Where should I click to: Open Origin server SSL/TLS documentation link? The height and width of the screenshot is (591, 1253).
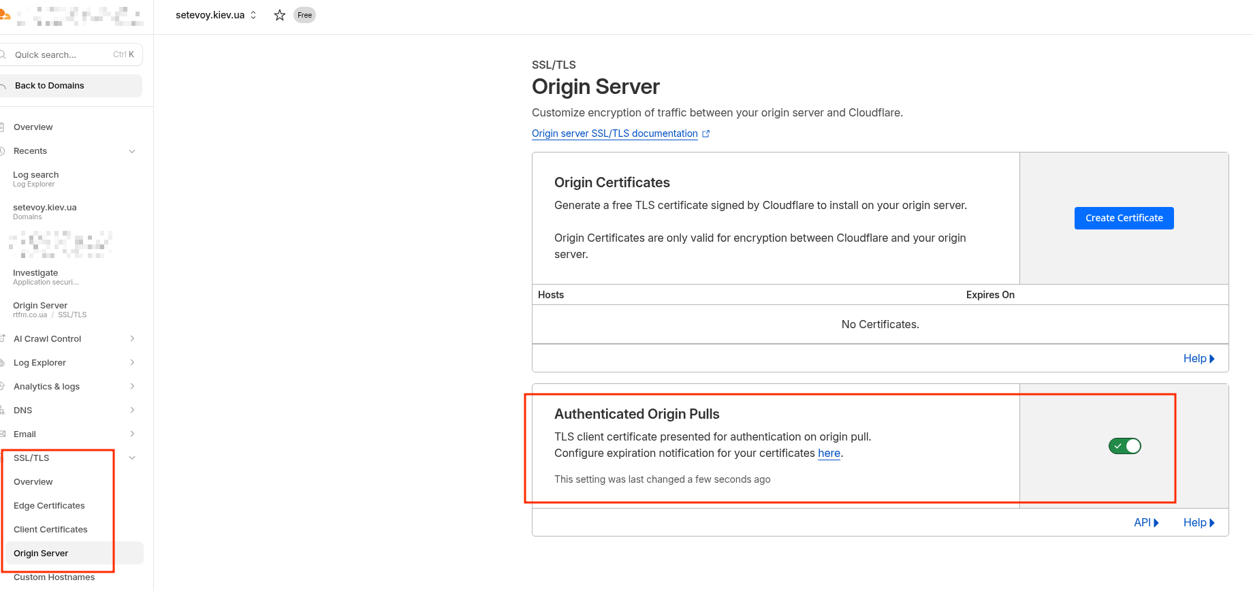[614, 134]
